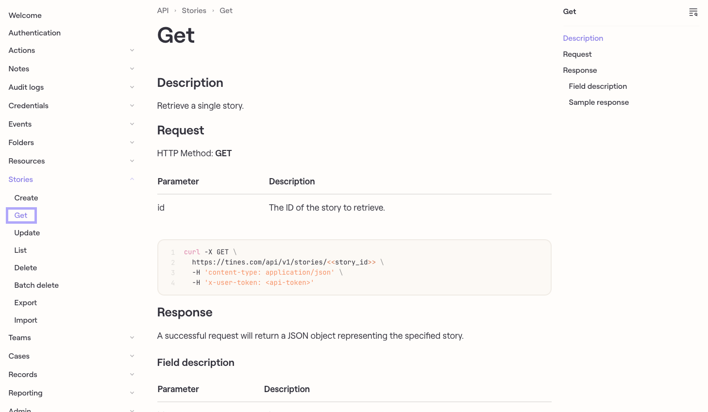Expand the Credentials chevron arrow
This screenshot has width=708, height=412.
tap(132, 106)
